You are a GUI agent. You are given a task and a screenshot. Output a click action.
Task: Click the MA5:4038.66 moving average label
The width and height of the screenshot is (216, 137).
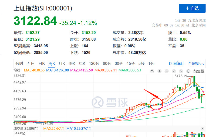[34, 70]
